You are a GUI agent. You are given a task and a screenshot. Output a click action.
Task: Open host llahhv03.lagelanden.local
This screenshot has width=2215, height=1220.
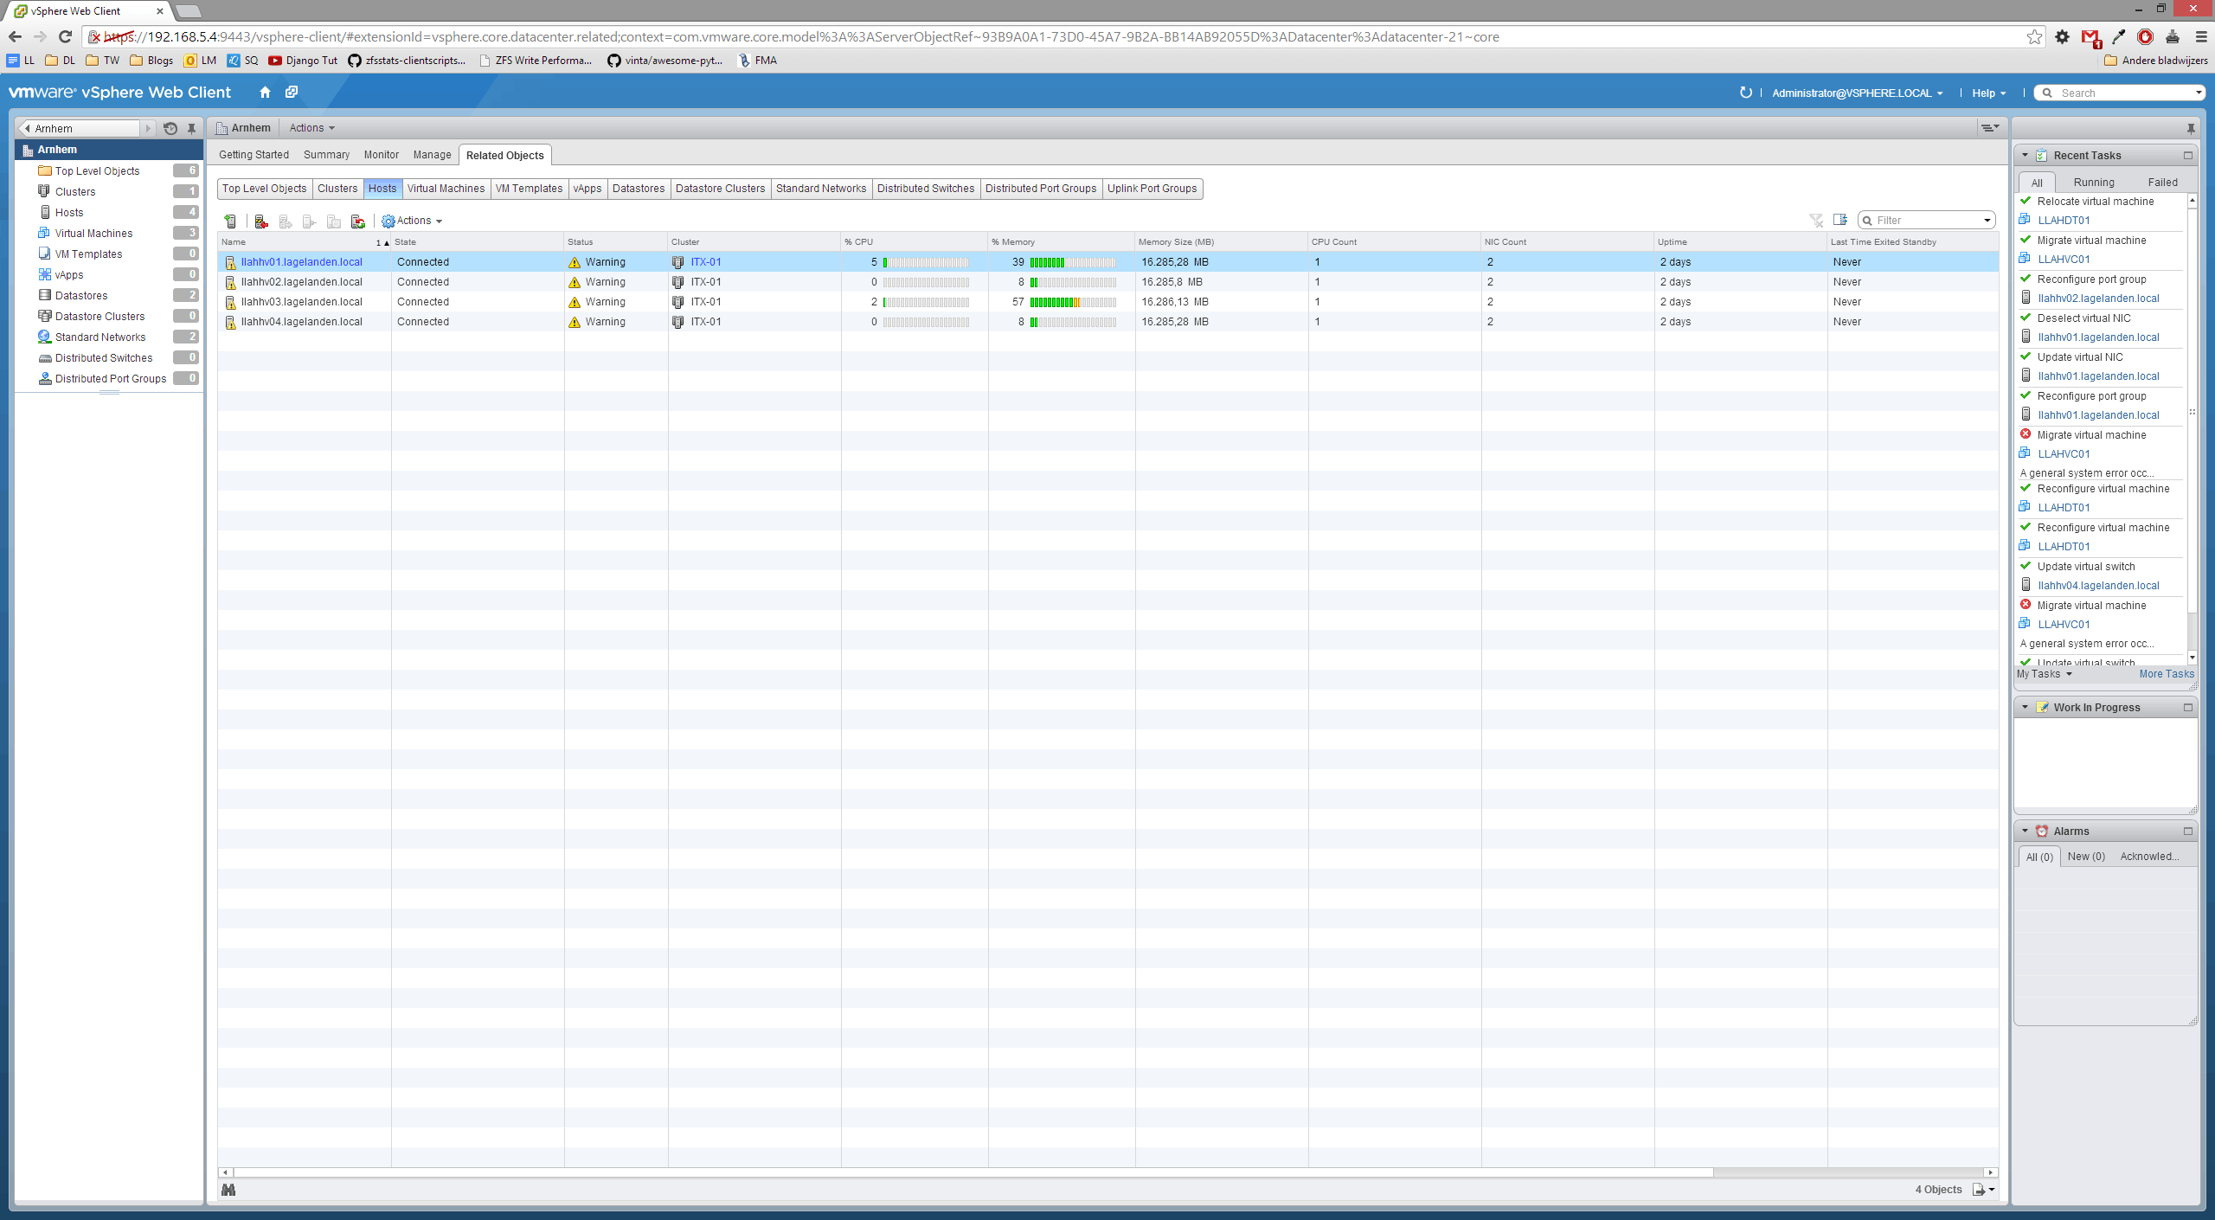(x=301, y=302)
